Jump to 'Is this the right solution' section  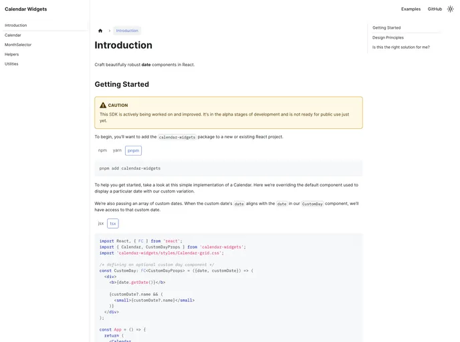click(401, 47)
